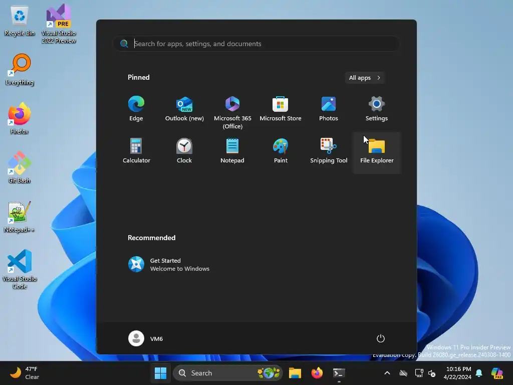The height and width of the screenshot is (385, 513).
Task: Open the Terminal taskbar icon
Action: coord(339,373)
